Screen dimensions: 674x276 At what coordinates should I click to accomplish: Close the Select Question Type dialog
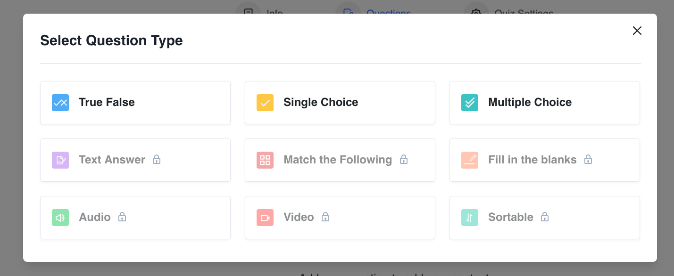coord(637,31)
